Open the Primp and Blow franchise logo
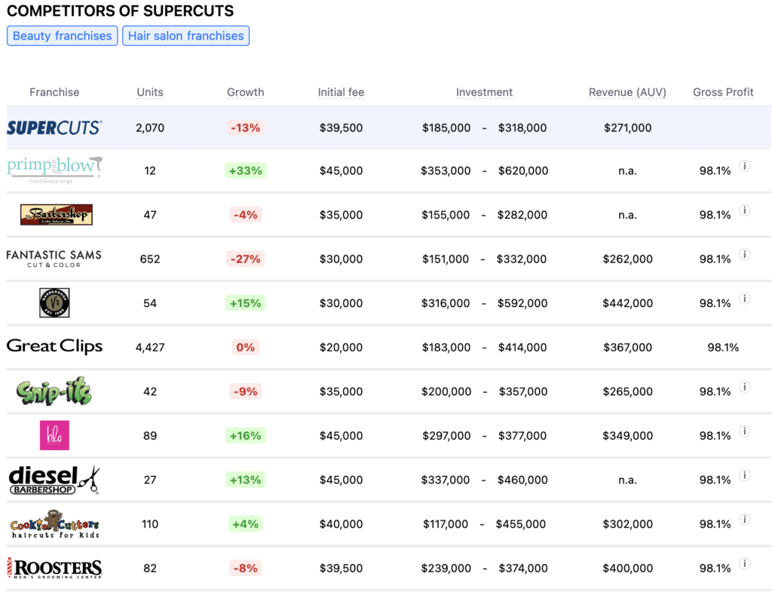 (54, 170)
